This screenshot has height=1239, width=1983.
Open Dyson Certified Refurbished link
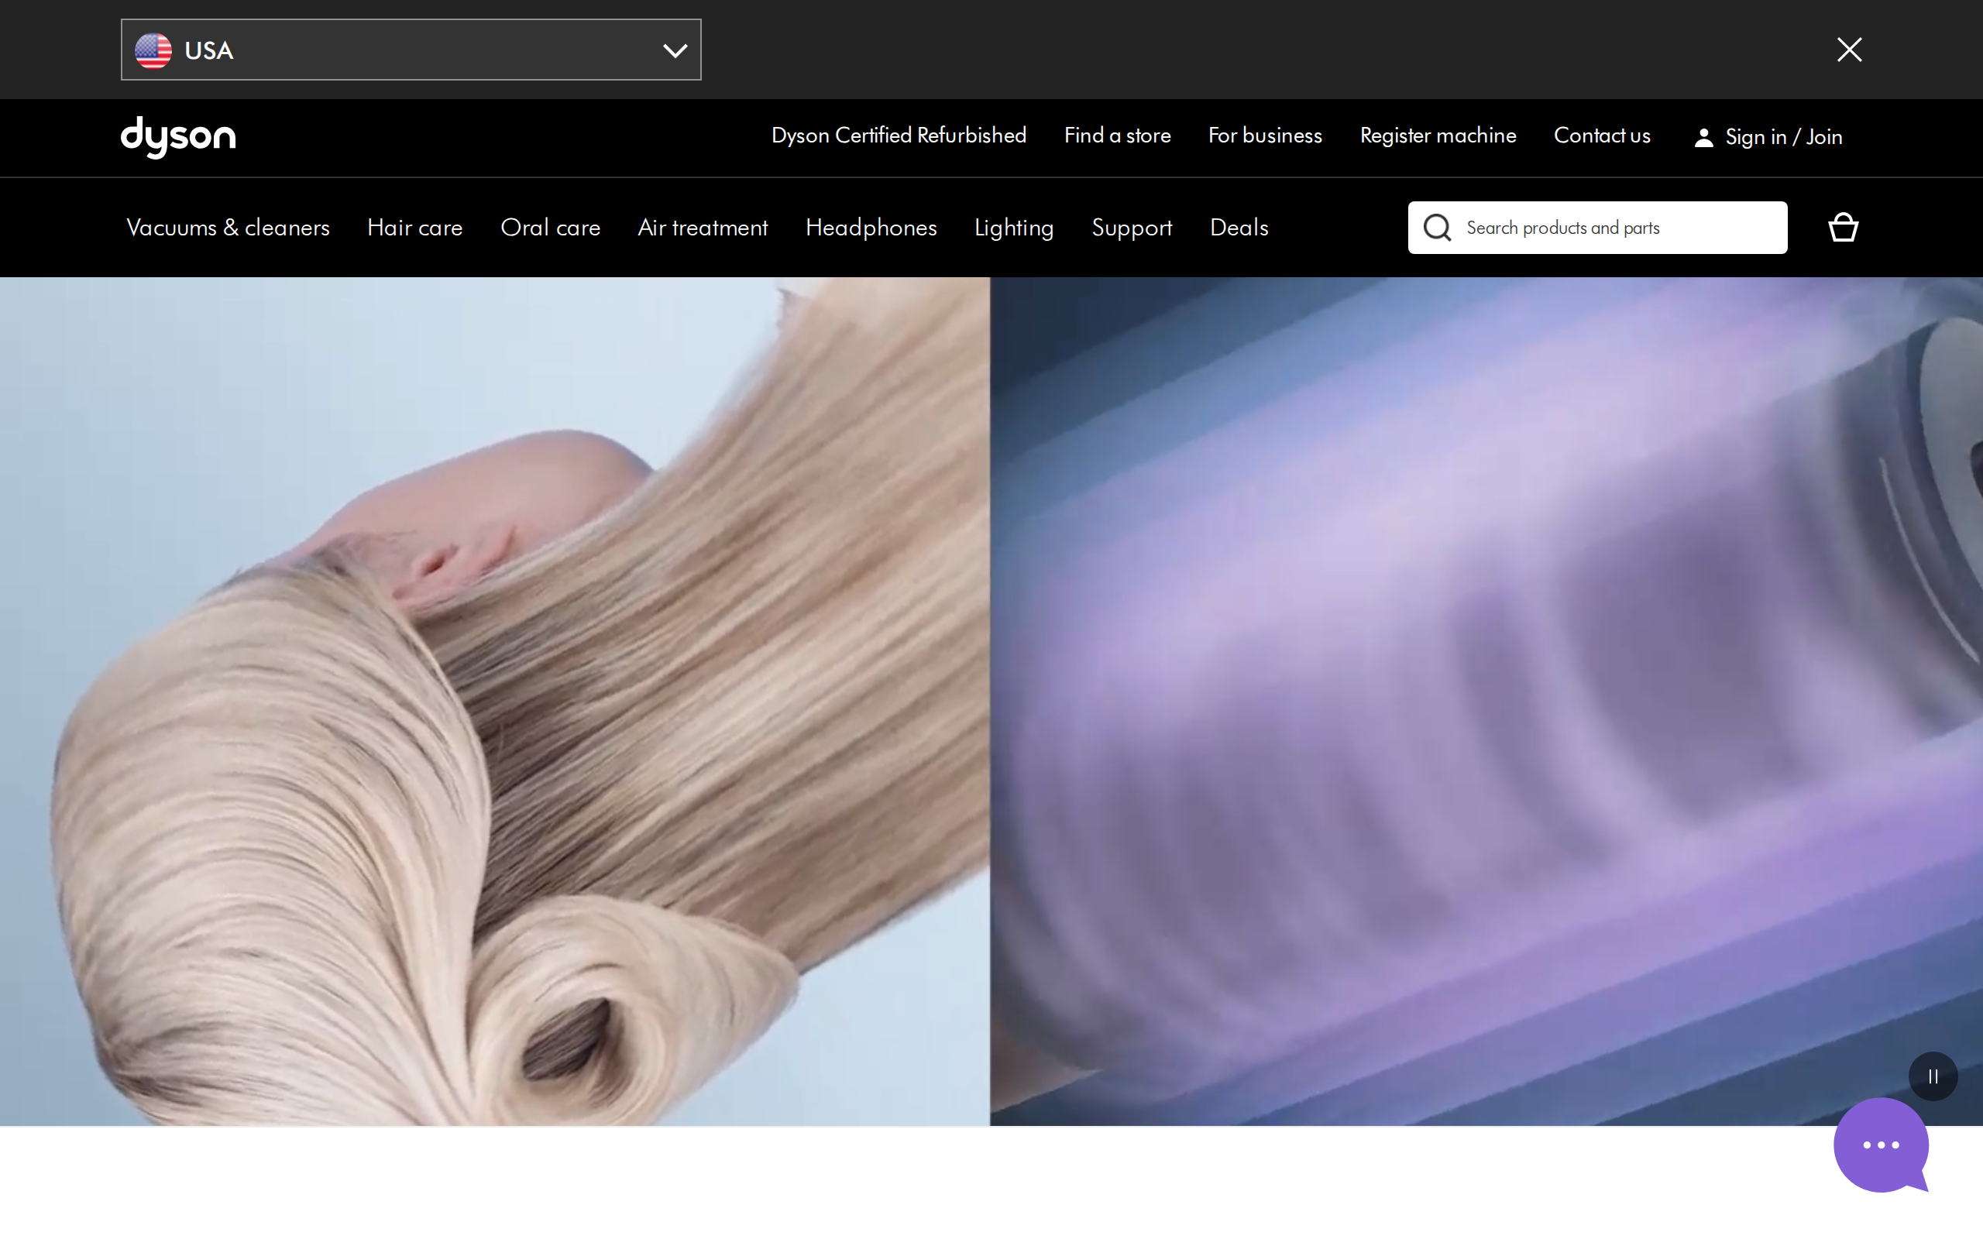click(x=898, y=136)
